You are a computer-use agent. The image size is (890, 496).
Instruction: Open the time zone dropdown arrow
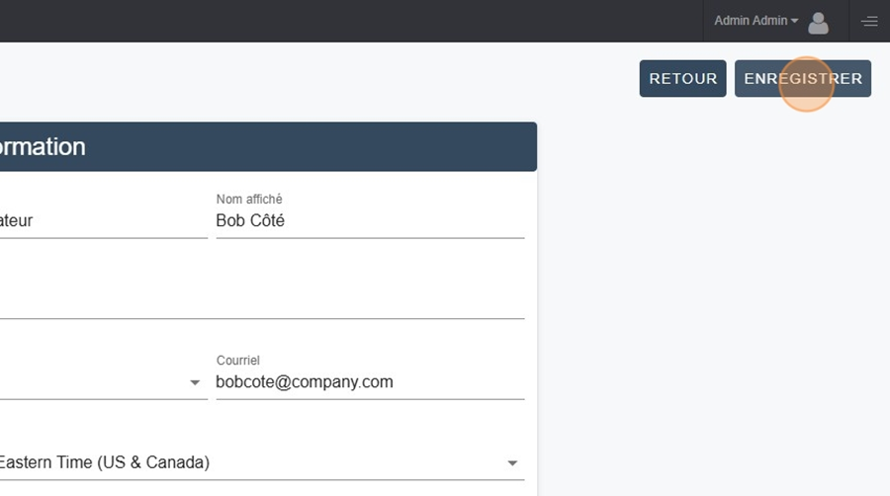click(x=512, y=463)
